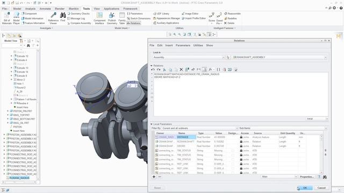This screenshot has height=193, width=344.
Task: Open Publish Geometry tool
Action: point(112,18)
